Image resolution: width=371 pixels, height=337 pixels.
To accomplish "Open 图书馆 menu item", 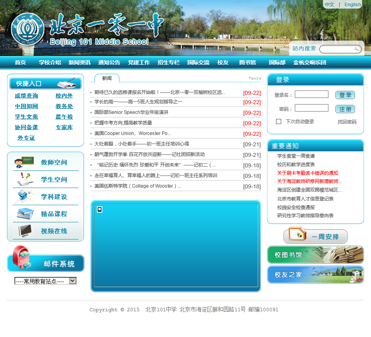I will coord(248,62).
